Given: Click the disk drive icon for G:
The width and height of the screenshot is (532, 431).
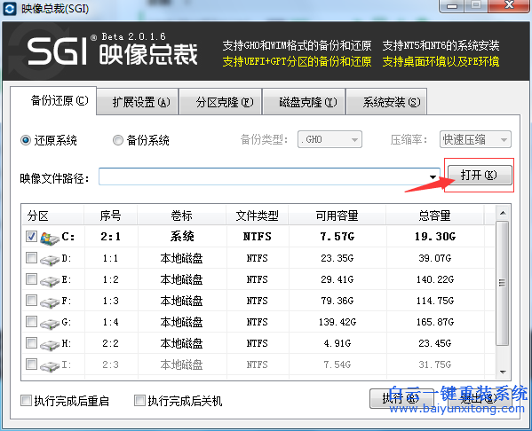Looking at the screenshot, I should 50,324.
